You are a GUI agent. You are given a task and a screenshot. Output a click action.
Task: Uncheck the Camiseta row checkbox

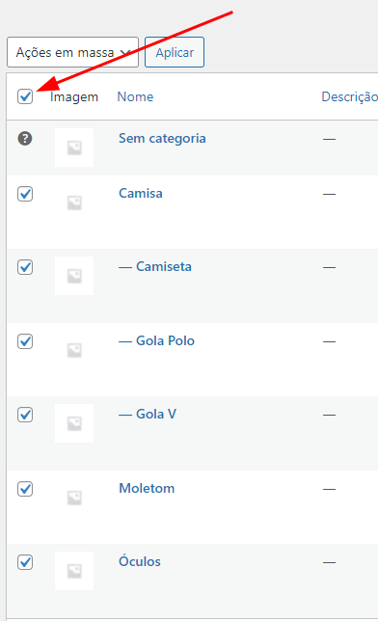(25, 267)
